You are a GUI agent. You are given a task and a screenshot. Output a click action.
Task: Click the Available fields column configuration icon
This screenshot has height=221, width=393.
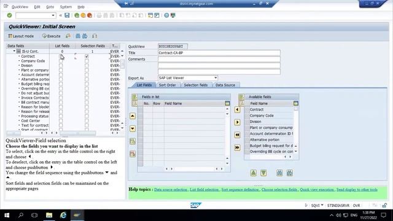[296, 103]
